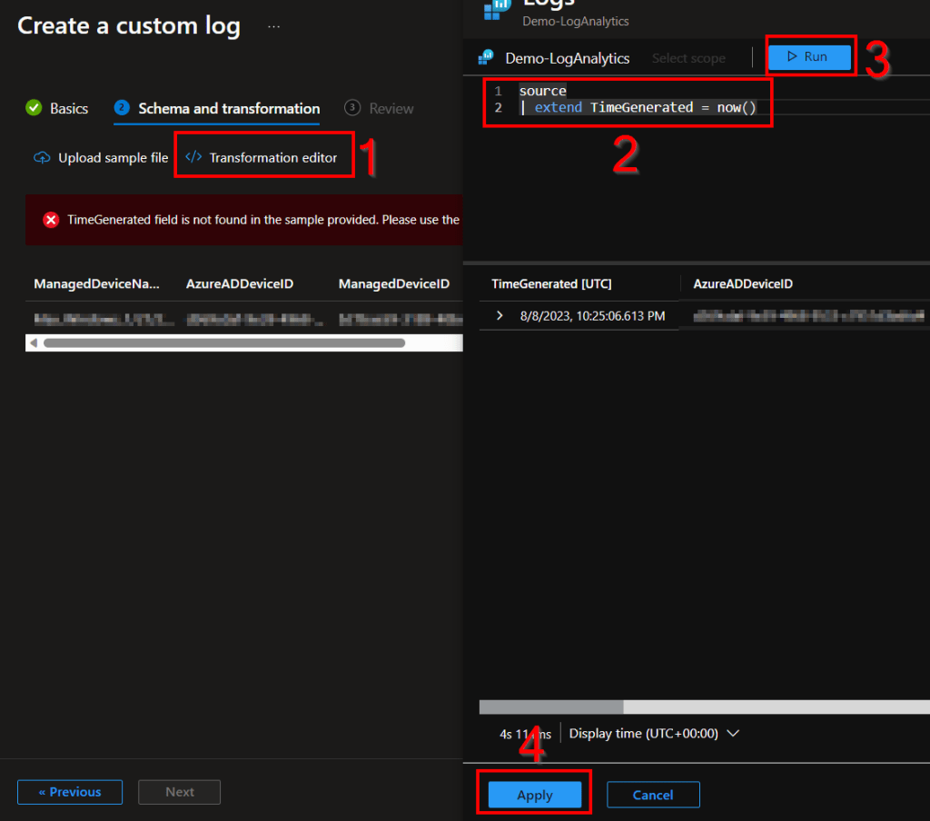Screen dimensions: 930x821
Task: Click the sample table horizontal scrollbar
Action: pos(223,343)
